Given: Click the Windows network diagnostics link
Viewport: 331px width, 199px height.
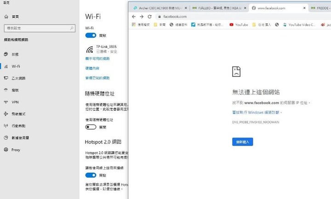Looking at the screenshot, I should click(x=256, y=112).
